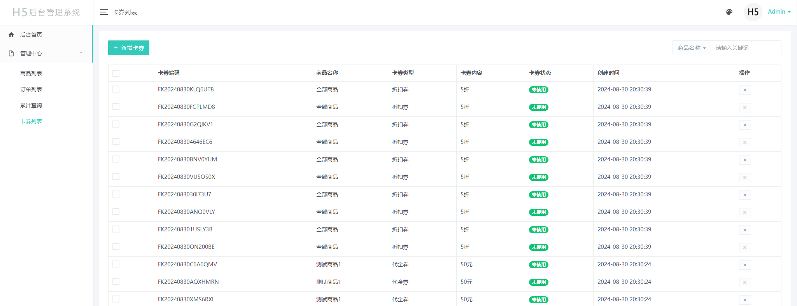Check the box for FK202408304646EC6
This screenshot has height=306, width=797.
click(x=116, y=142)
